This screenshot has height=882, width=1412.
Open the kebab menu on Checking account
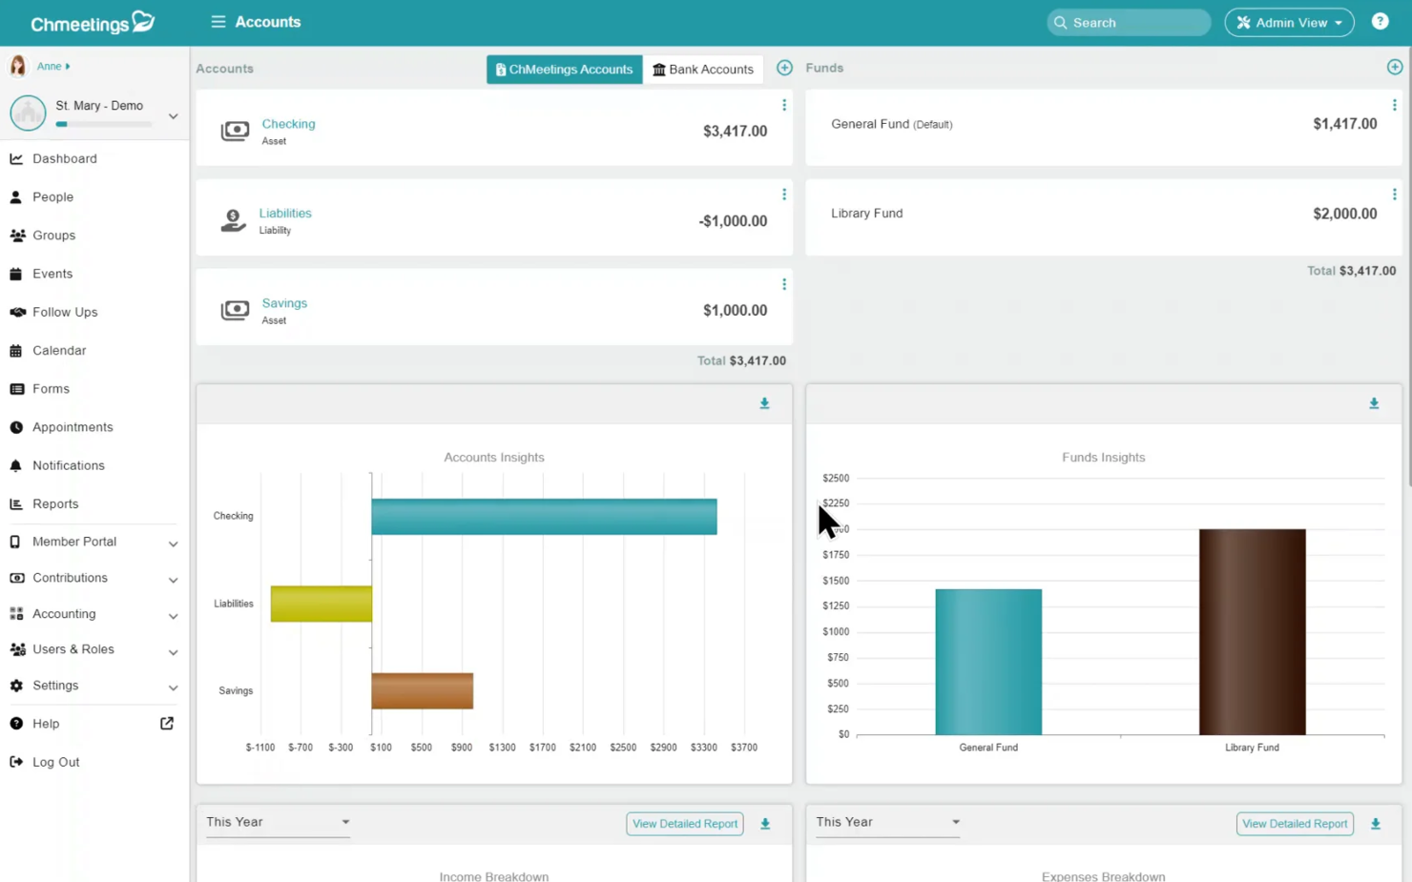783,105
